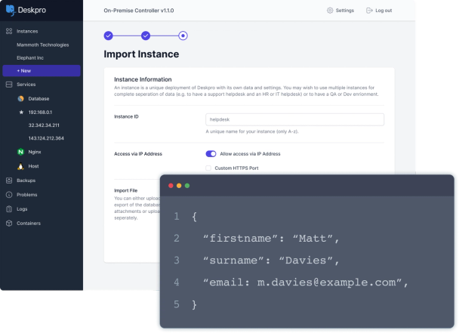The height and width of the screenshot is (333, 459).
Task: Click the Instance Information heading
Action: tap(143, 79)
